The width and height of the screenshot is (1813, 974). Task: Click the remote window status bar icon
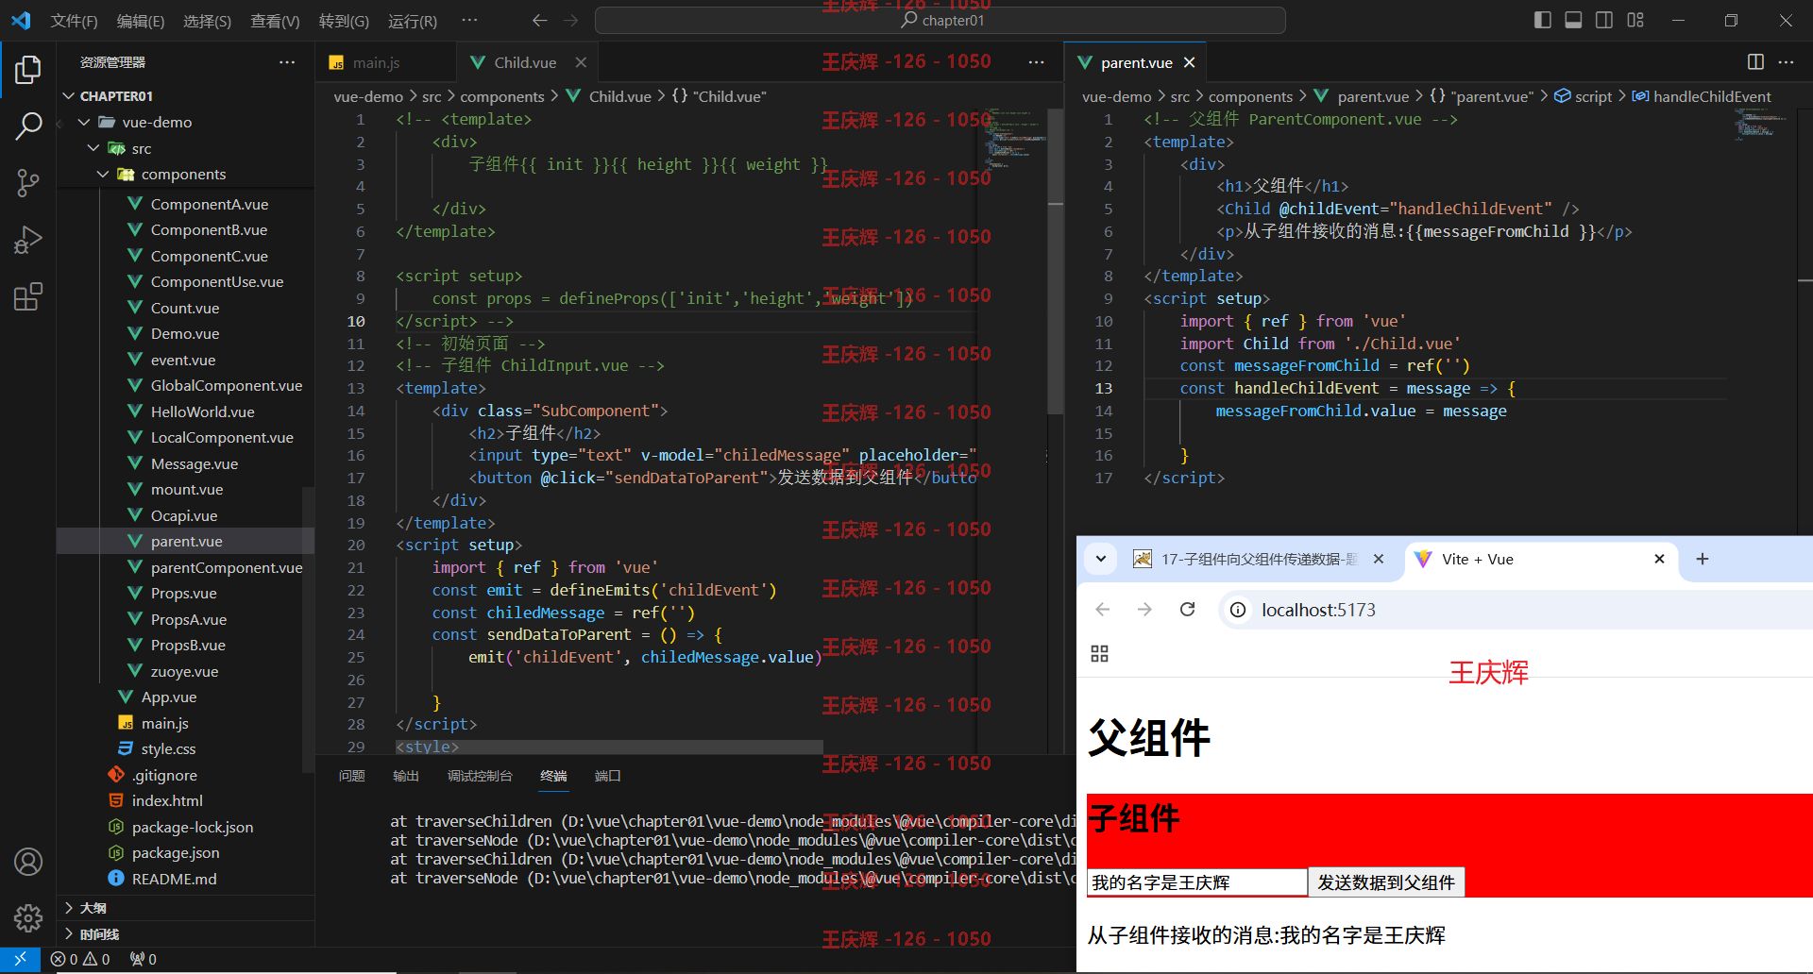coord(20,959)
